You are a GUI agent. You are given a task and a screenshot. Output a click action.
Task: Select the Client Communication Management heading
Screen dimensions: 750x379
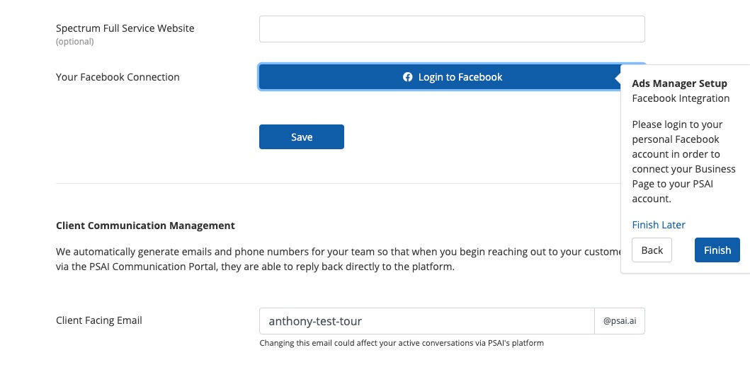tap(145, 226)
